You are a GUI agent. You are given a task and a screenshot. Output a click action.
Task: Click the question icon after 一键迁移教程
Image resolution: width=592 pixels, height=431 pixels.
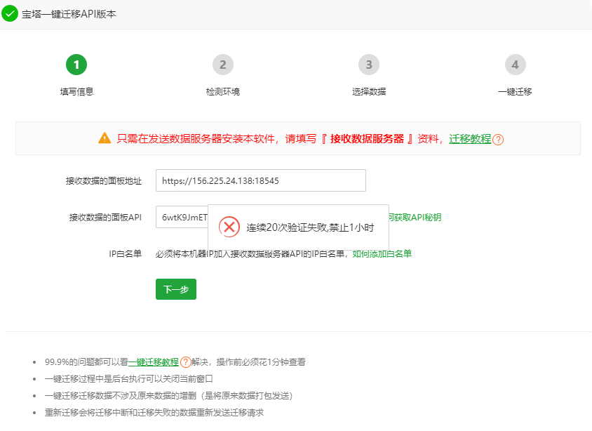click(185, 362)
